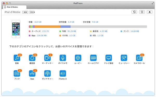Click the 95% battery indicator

(x=32, y=12)
